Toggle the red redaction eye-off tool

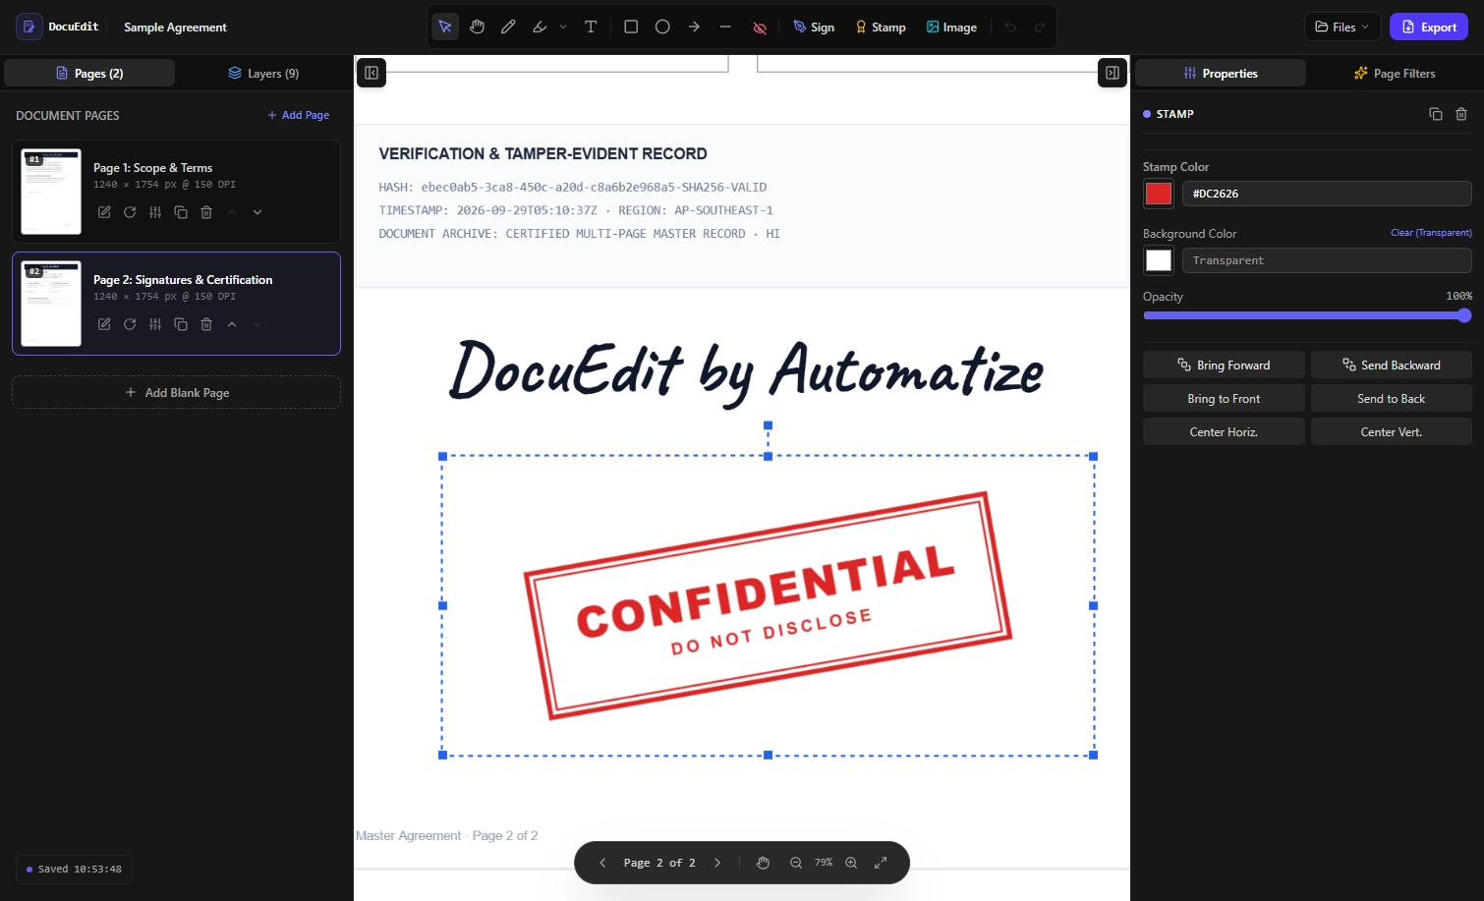tap(760, 28)
